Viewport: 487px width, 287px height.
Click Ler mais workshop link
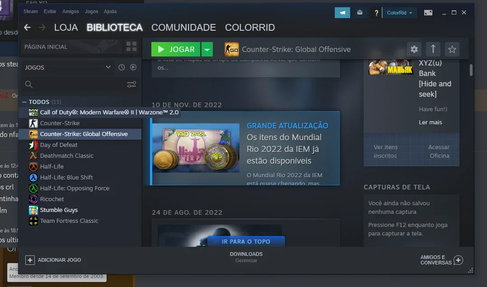[430, 122]
